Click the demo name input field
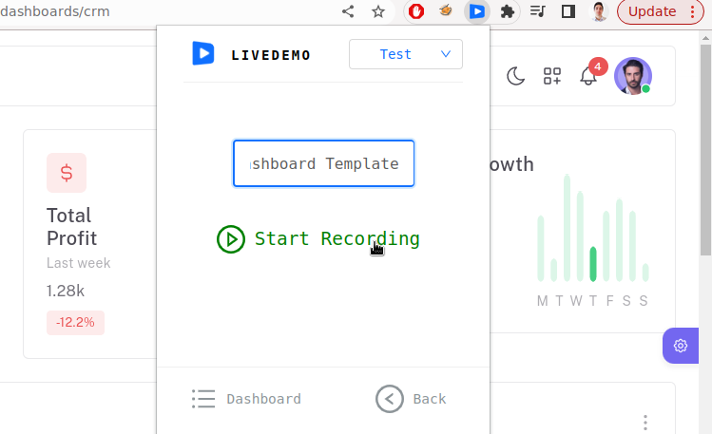Image resolution: width=712 pixels, height=434 pixels. coord(324,163)
